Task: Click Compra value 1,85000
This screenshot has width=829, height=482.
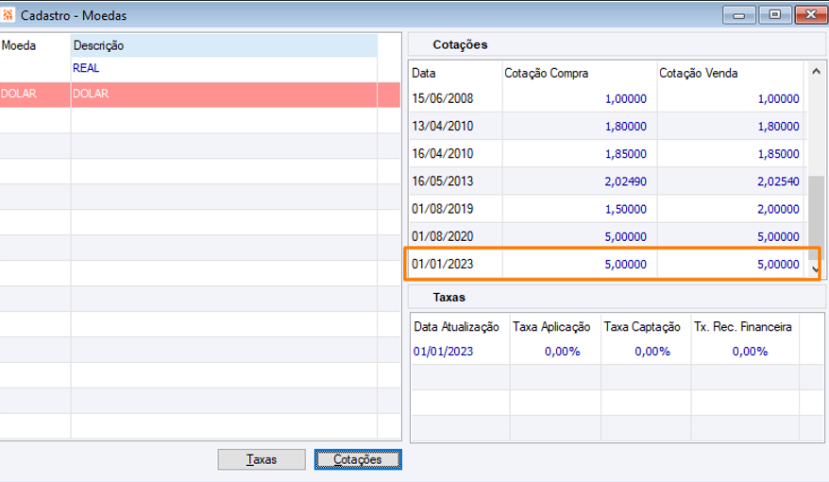Action: coord(625,154)
